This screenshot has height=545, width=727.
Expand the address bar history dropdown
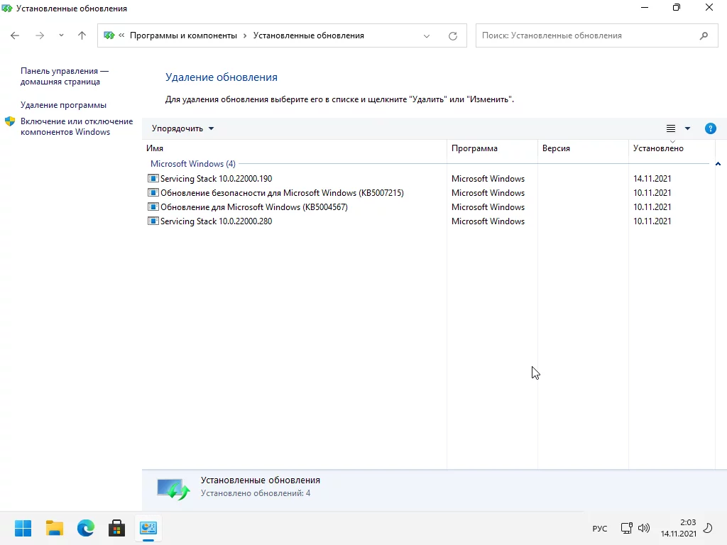click(x=427, y=35)
